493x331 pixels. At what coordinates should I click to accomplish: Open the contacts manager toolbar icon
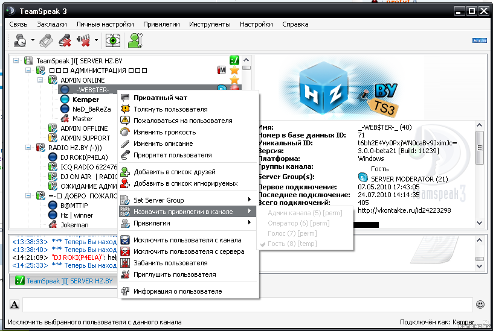click(135, 40)
